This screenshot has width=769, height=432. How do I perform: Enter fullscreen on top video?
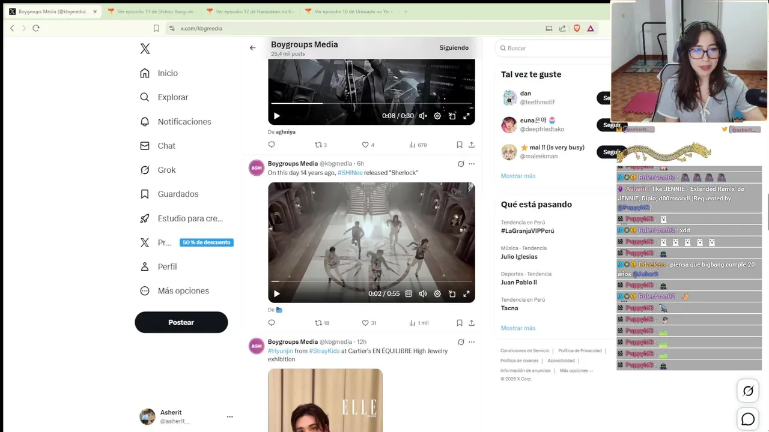[466, 116]
